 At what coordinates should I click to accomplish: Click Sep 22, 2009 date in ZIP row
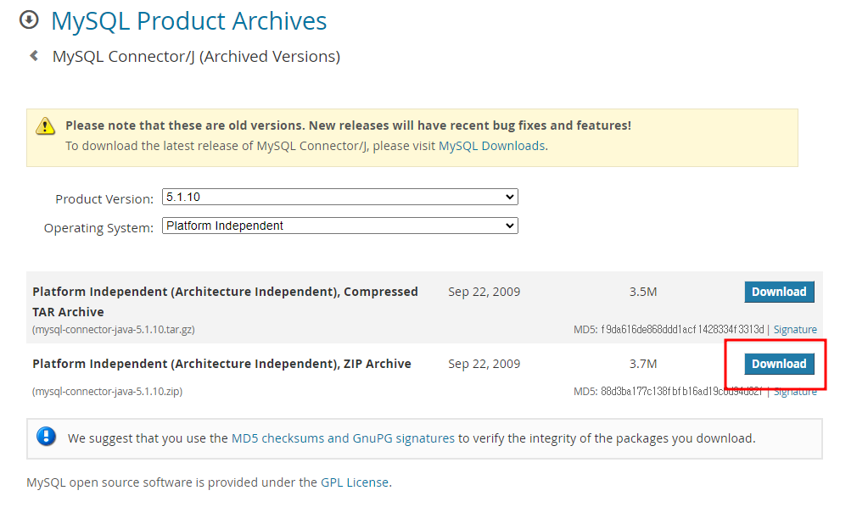pyautogui.click(x=484, y=364)
